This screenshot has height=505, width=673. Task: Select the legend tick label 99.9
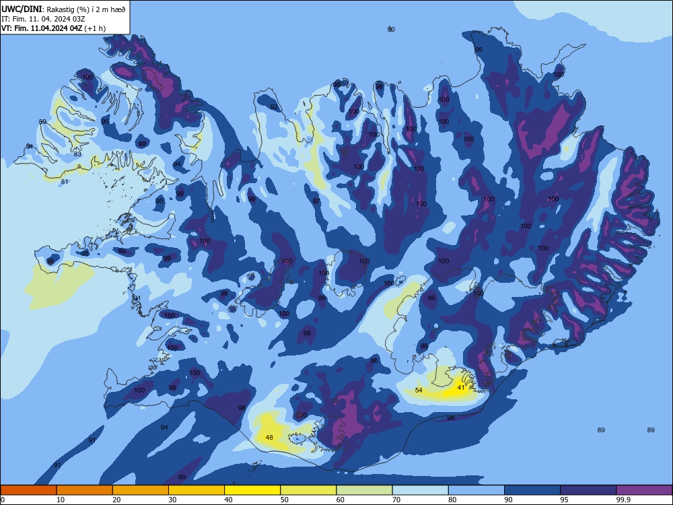[623, 500]
